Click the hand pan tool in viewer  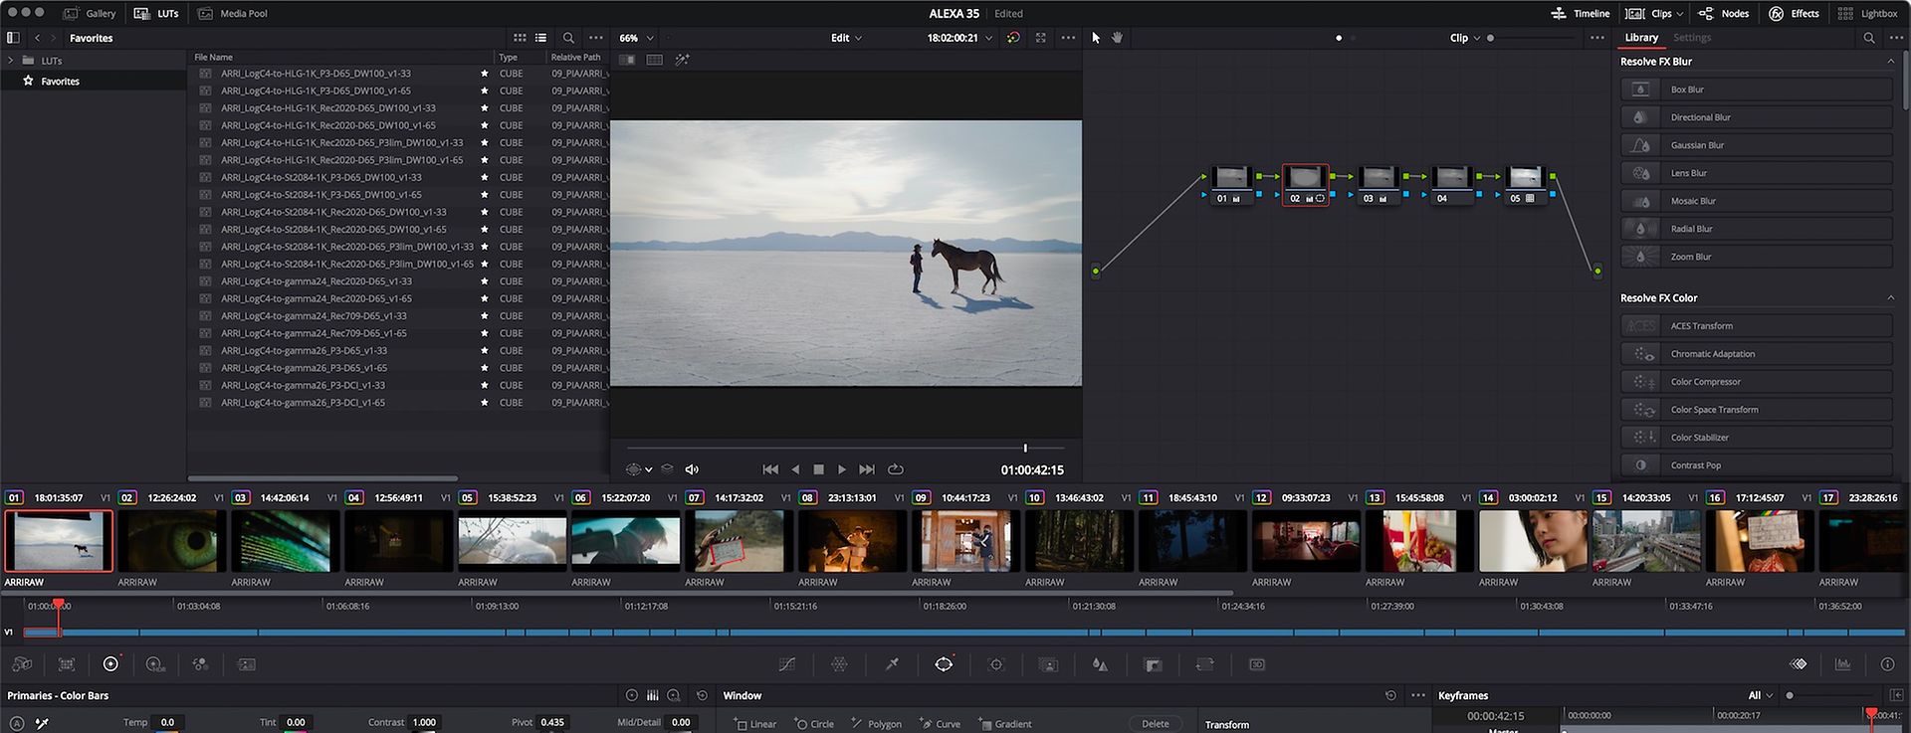pyautogui.click(x=1117, y=38)
